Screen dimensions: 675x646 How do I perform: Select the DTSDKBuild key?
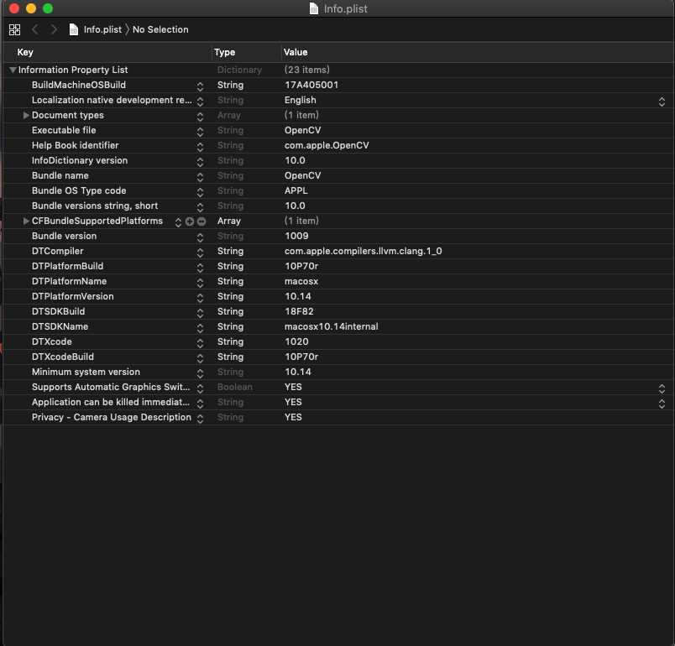click(58, 311)
